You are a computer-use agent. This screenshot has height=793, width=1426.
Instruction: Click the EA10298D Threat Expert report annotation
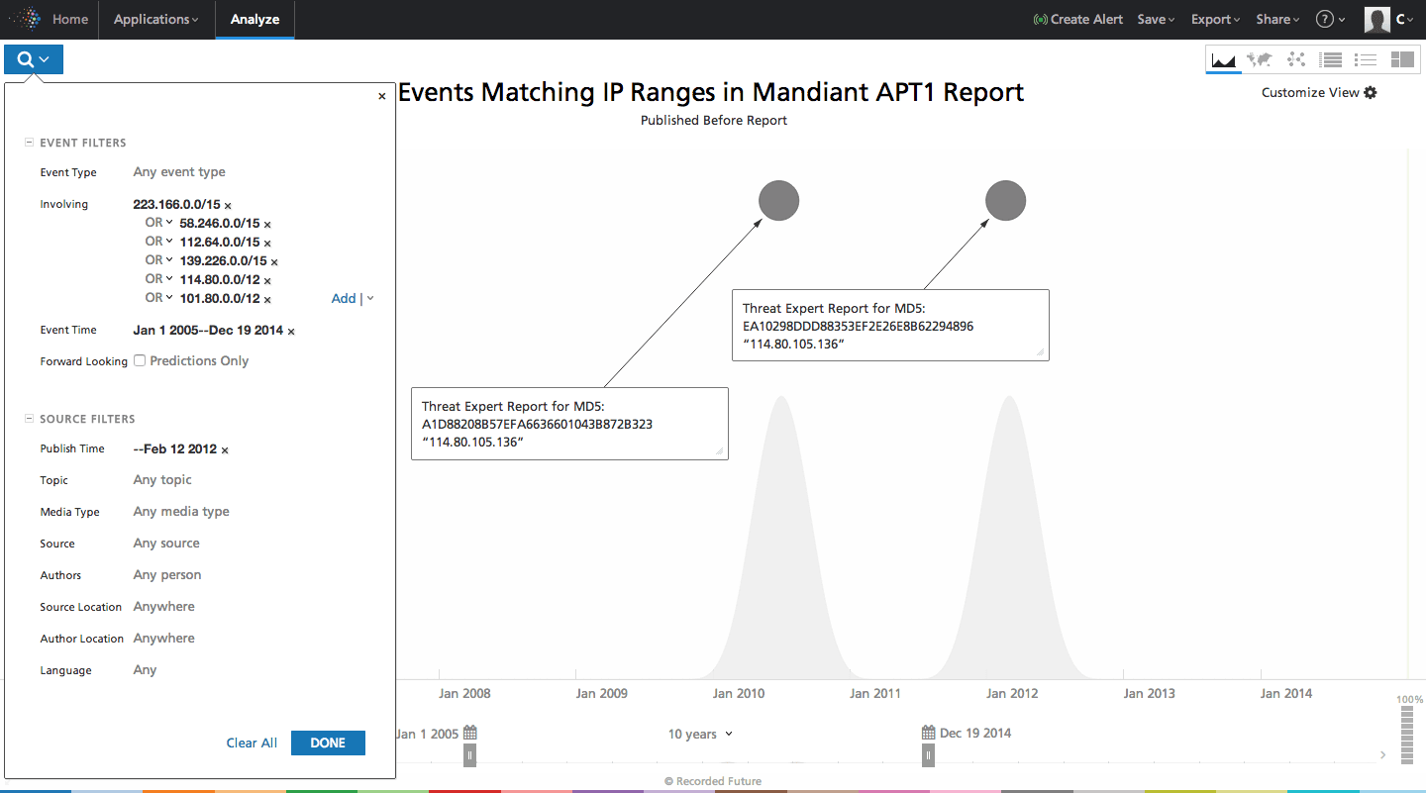[890, 326]
